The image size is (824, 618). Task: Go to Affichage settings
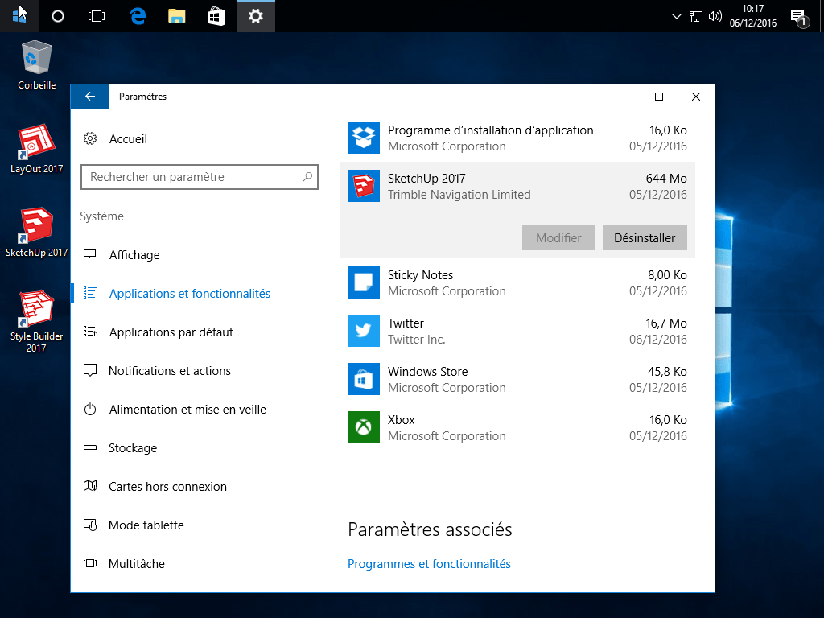coord(134,255)
